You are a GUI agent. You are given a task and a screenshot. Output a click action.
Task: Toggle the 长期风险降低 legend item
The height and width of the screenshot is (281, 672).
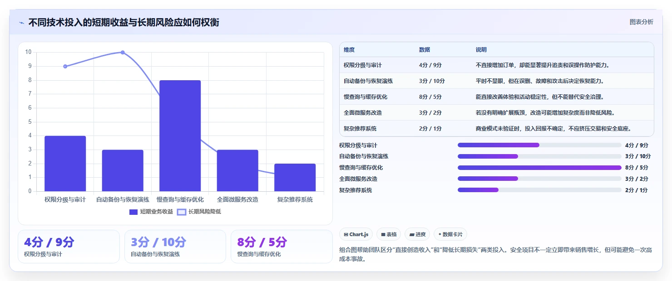[x=199, y=212]
